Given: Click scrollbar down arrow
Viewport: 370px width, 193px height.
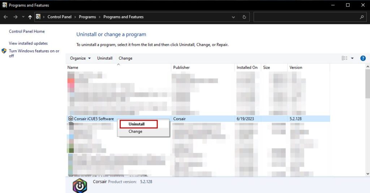Looking at the screenshot, I should click(x=367, y=173).
